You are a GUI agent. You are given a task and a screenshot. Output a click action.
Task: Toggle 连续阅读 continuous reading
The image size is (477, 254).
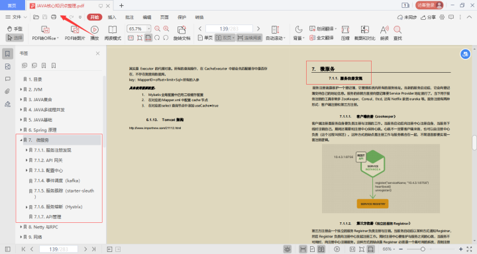(250, 38)
